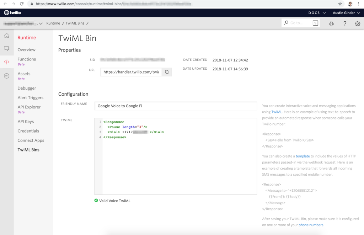Click the green Valid Voice TwiML checkmark
Screen dimensions: 364x235
tap(96, 201)
